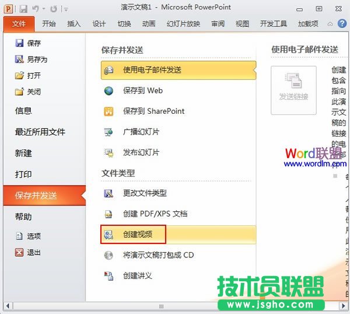Switch to the 设计 tab
Viewport: 350px width, 314px height.
point(99,24)
